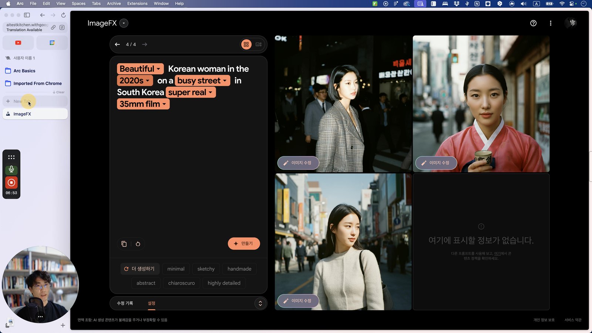592x333 pixels.
Task: Edit the pink hanbok woman image
Action: coord(436,163)
